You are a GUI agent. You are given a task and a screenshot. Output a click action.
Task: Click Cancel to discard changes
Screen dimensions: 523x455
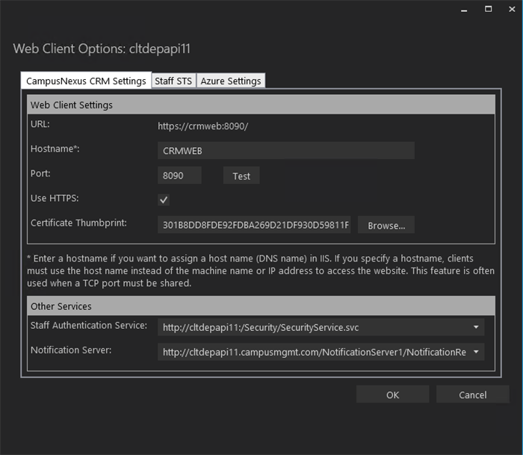[473, 394]
